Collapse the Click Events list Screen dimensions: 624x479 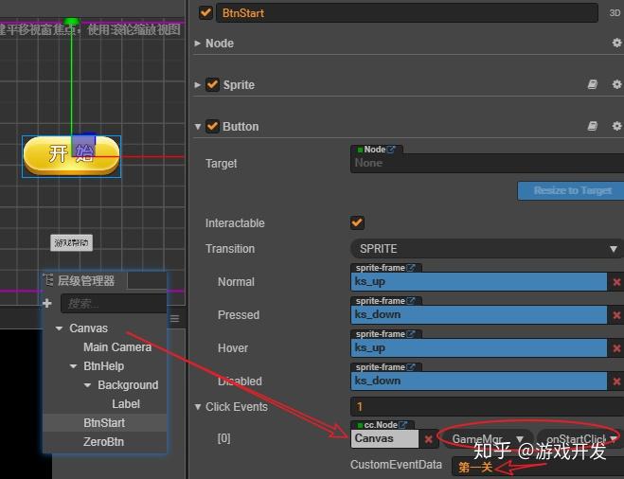pos(197,407)
